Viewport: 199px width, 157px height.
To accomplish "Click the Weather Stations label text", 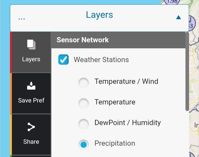I will click(101, 60).
